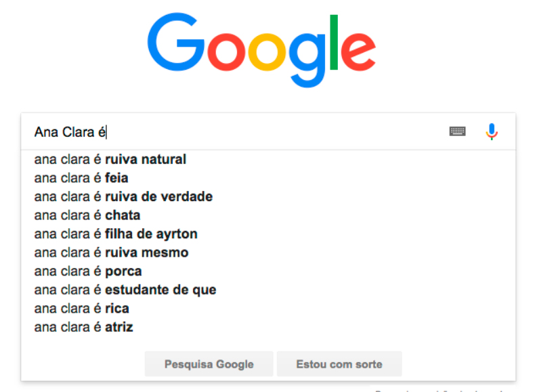This screenshot has width=535, height=392.
Task: Select suggestion "ana clara é filha de ayrton"
Action: (x=268, y=234)
